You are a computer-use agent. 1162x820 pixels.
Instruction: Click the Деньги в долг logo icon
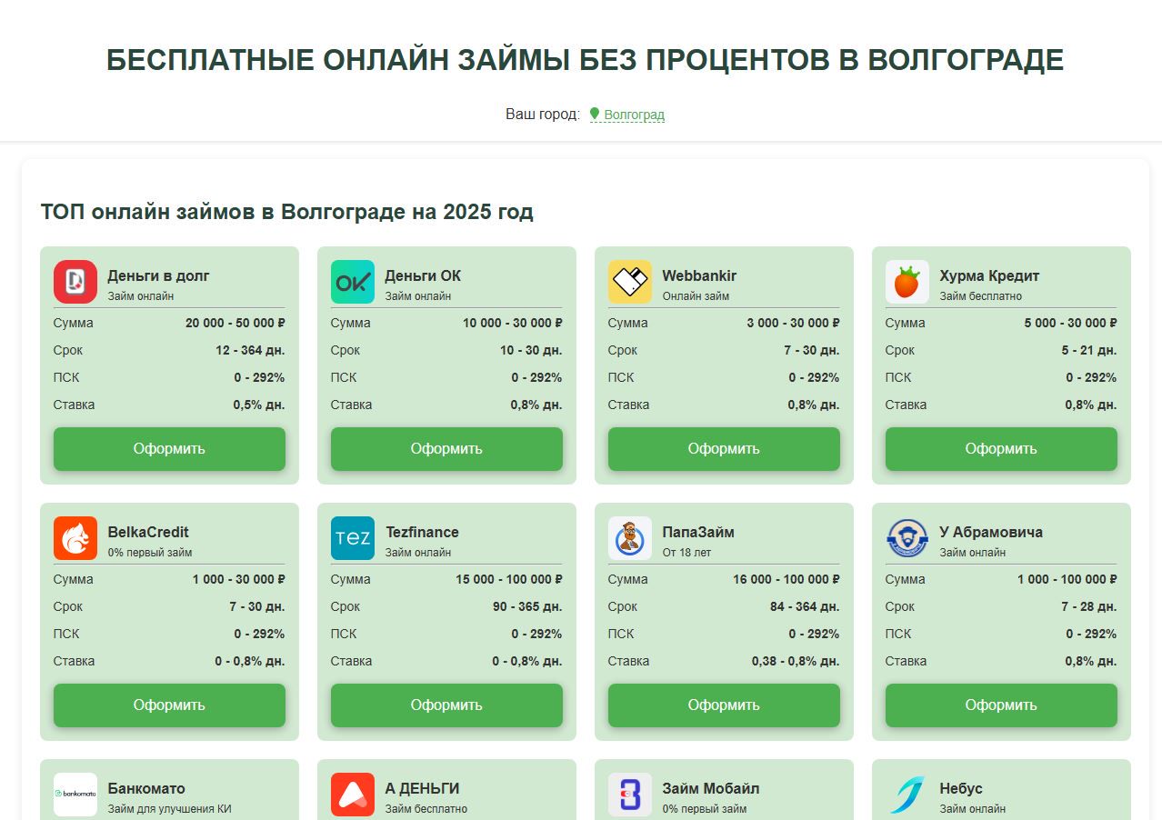[x=75, y=282]
